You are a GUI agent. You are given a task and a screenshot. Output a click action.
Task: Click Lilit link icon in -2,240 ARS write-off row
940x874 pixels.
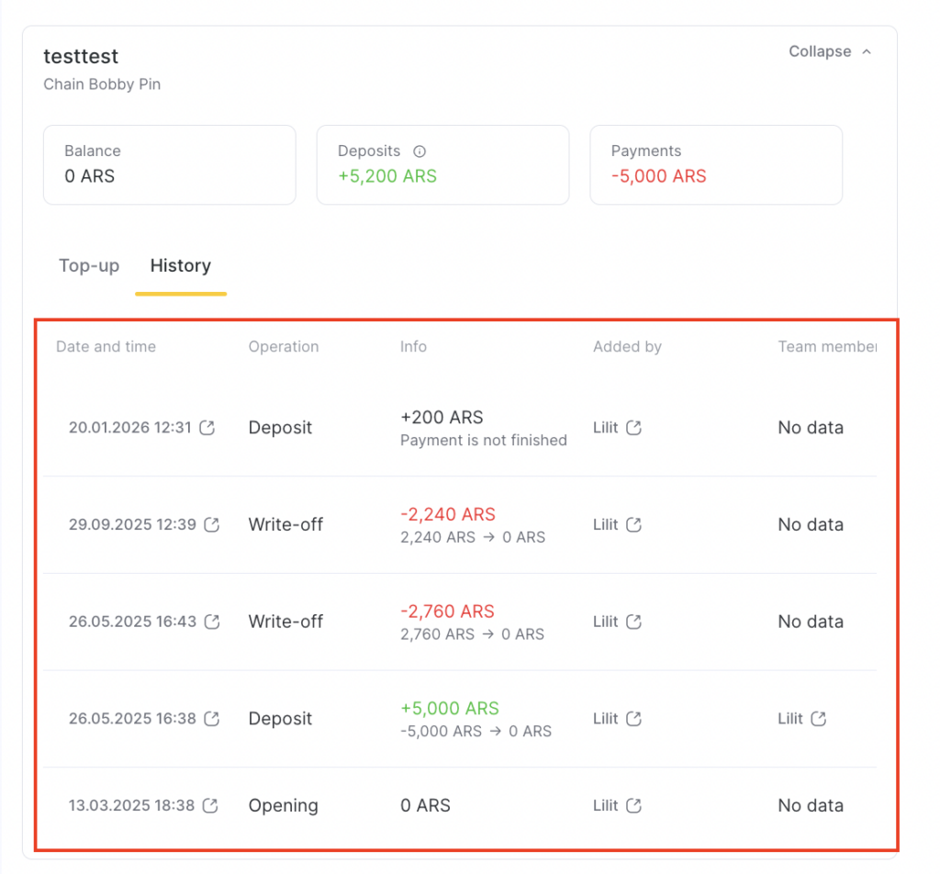tap(633, 525)
